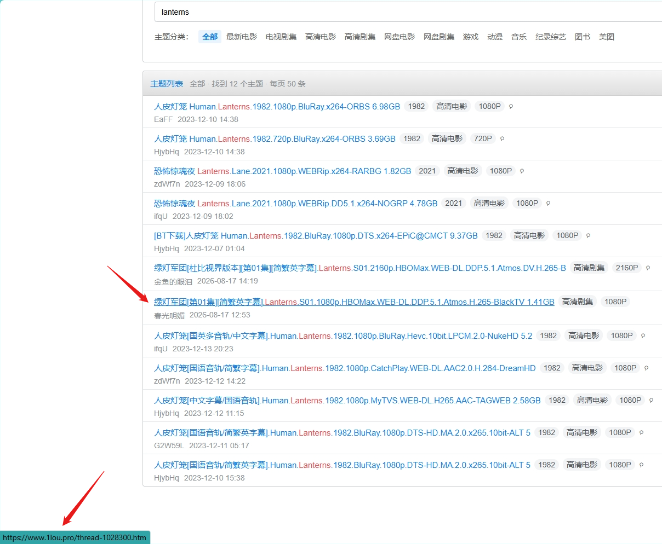Open [BT下载]人皮灯笼 EPiC@CMCT 9.37GB thread
662x544 pixels.
tap(316, 236)
